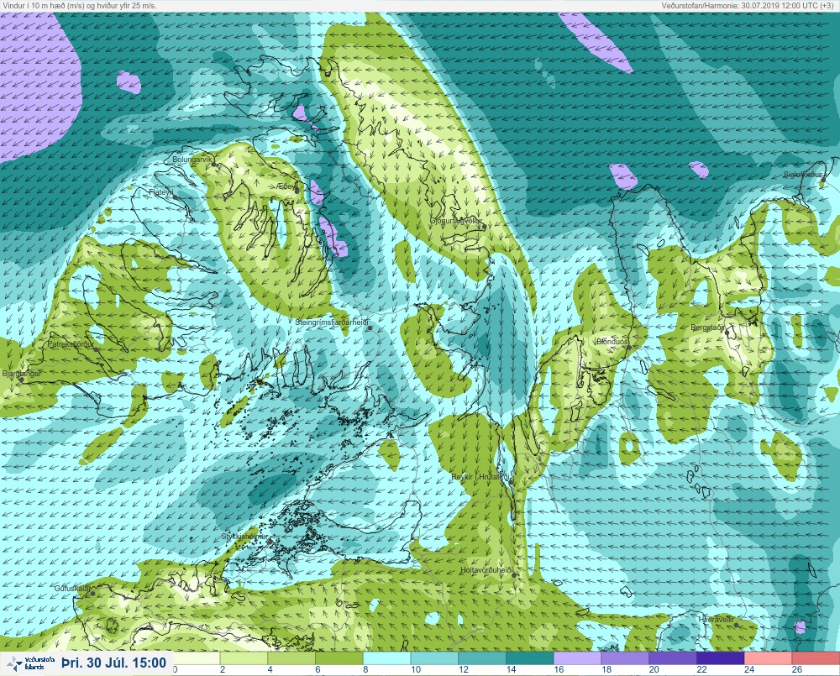Click the 4–6 m/s green legend swatch
The height and width of the screenshot is (676, 840).
(x=291, y=658)
